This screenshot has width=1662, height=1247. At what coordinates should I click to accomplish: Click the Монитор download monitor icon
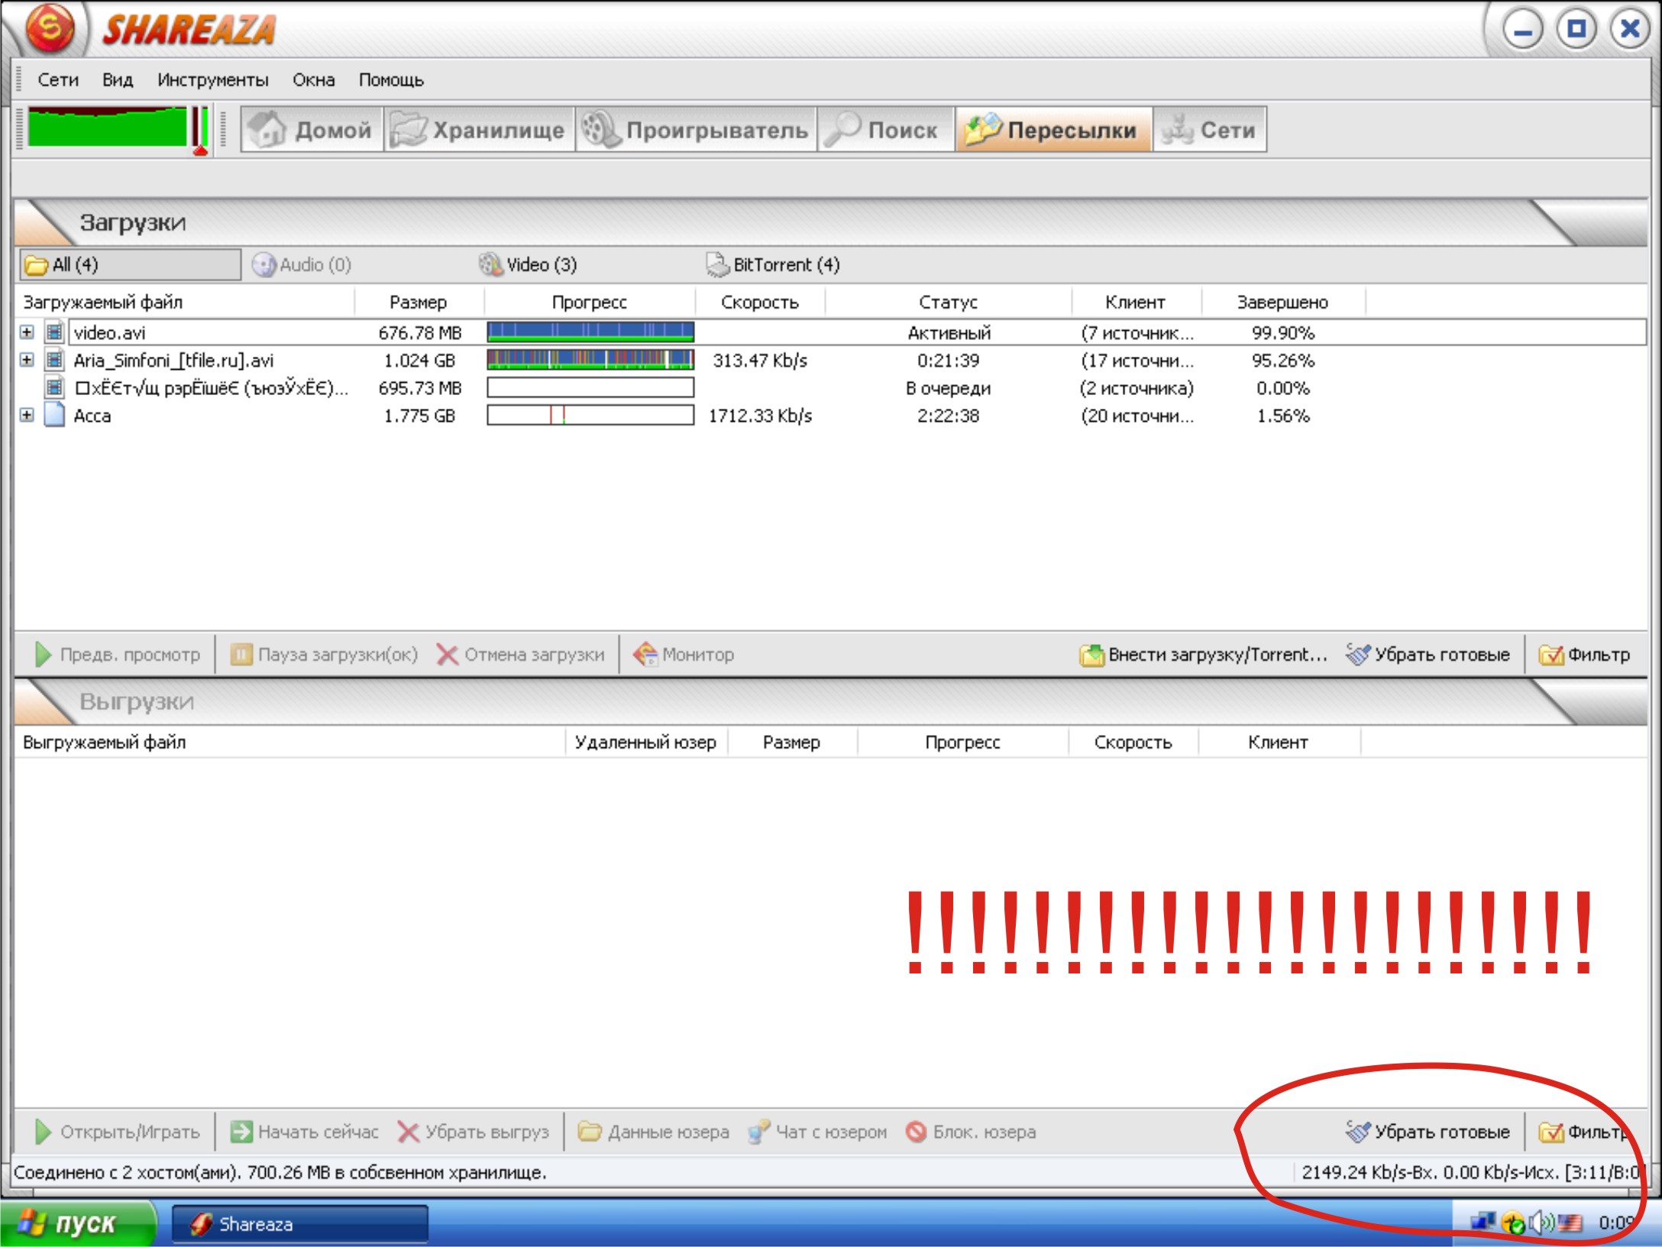tap(645, 654)
